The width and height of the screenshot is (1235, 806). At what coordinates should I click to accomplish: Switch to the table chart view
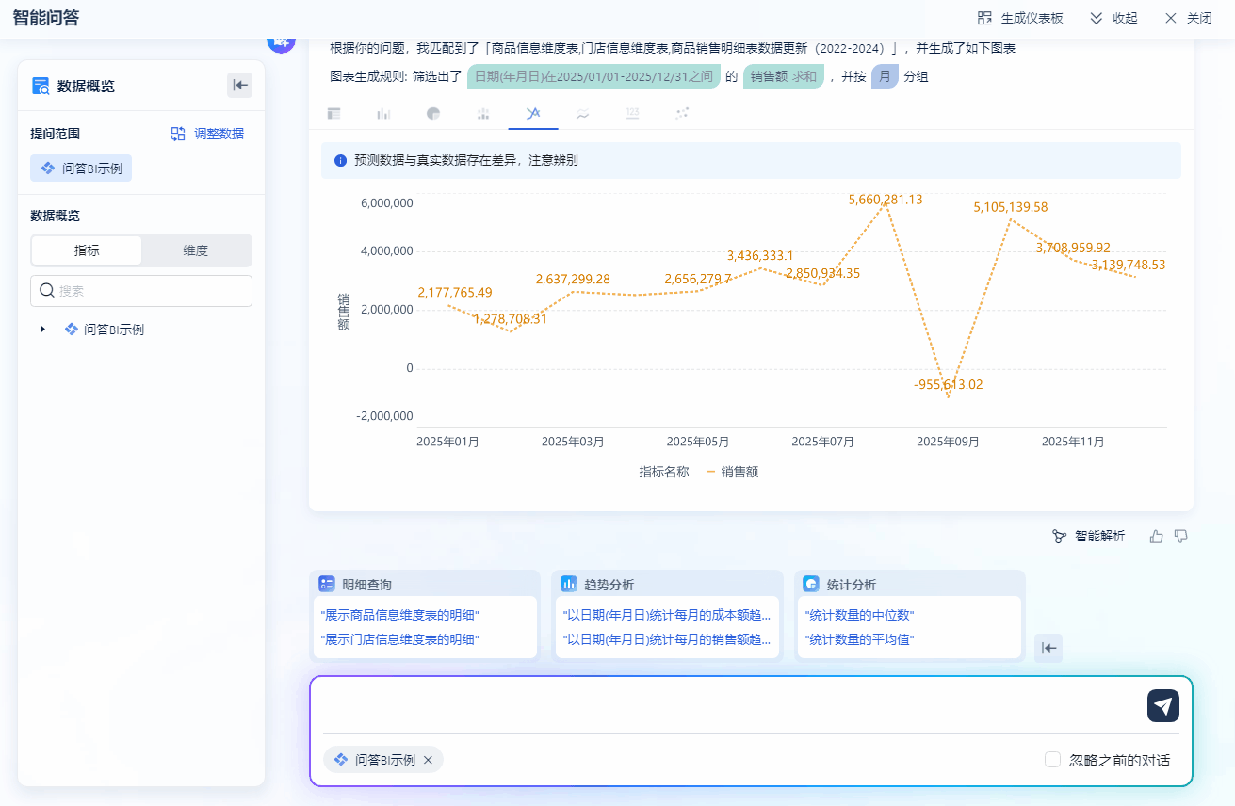333,114
